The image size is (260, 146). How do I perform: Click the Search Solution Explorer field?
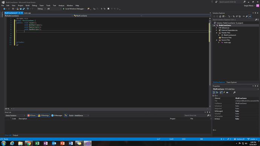click(234, 20)
